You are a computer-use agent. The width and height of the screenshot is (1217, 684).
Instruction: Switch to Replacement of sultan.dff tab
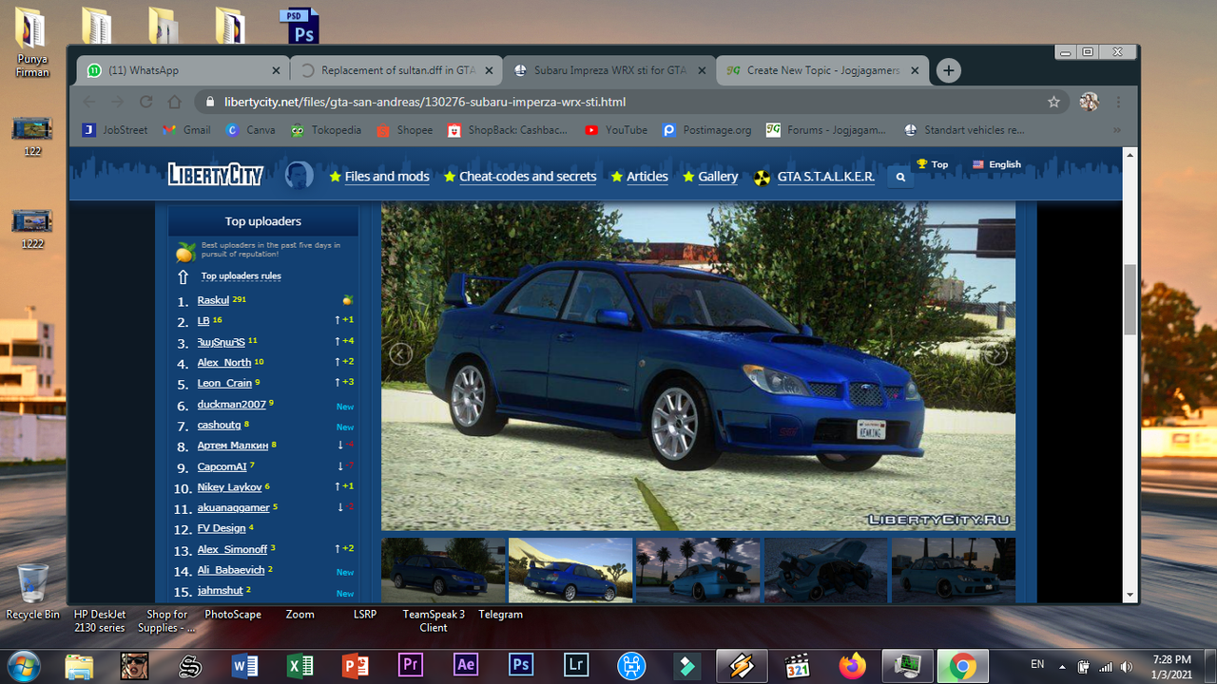(396, 70)
